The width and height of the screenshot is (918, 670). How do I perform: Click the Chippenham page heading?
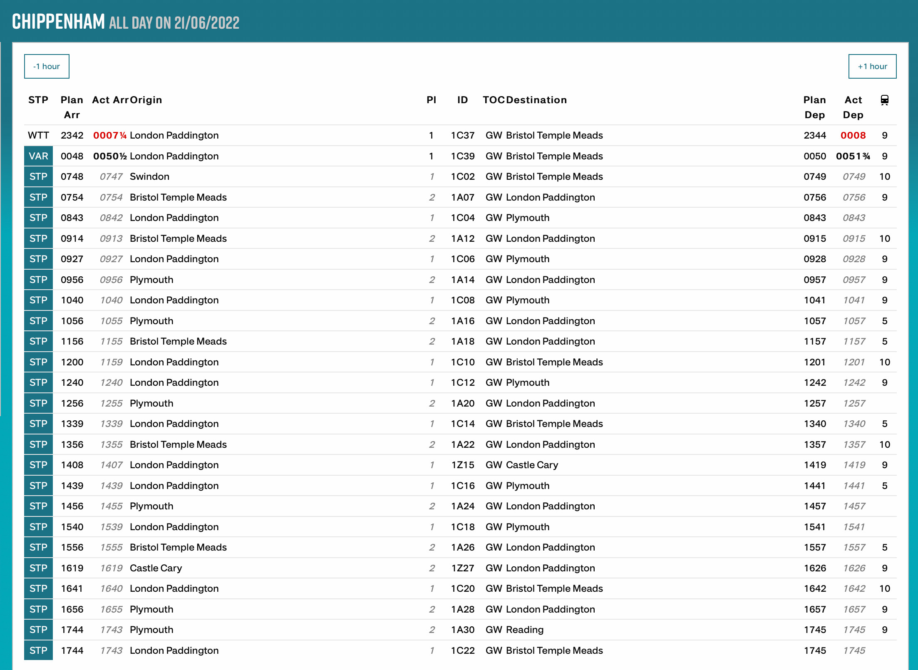[x=58, y=22]
